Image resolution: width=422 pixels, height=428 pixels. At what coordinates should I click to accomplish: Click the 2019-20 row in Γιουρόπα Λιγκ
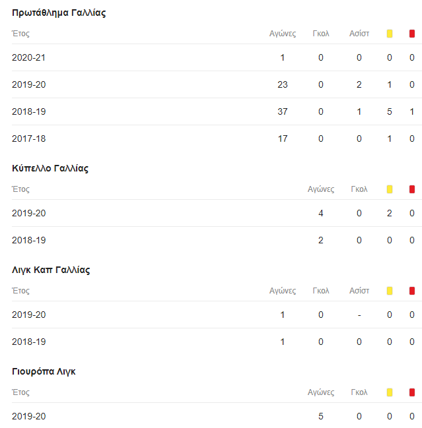217,416
